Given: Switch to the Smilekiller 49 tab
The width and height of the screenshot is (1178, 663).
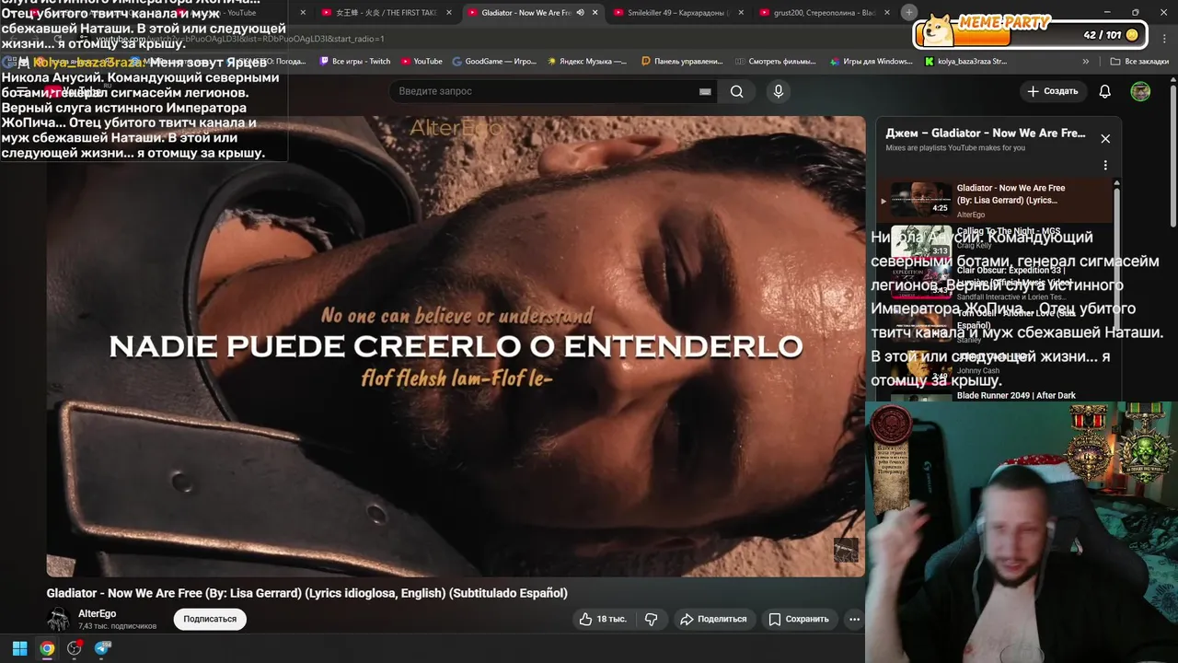Looking at the screenshot, I should coord(678,13).
